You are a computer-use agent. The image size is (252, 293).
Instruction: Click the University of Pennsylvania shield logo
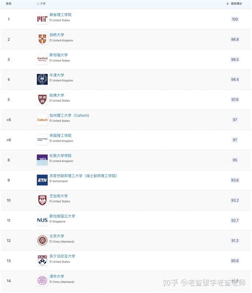[x=42, y=261]
